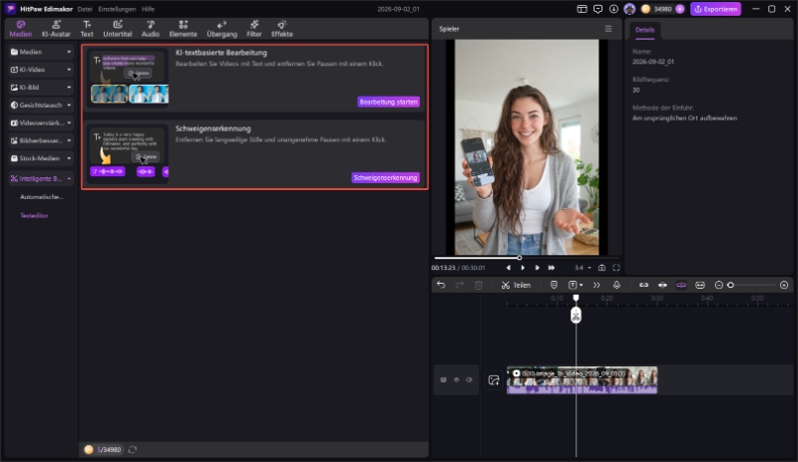Expand the Gesichtstausch sidebar dropdown

coord(69,106)
